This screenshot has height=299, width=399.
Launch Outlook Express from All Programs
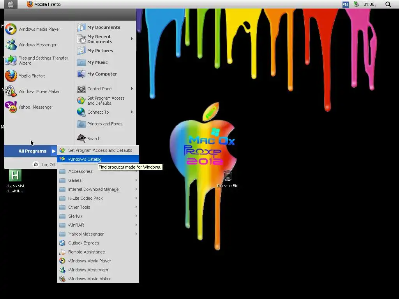coord(98,243)
